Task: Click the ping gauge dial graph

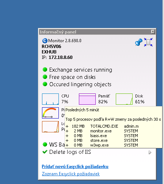Action: tap(50, 113)
